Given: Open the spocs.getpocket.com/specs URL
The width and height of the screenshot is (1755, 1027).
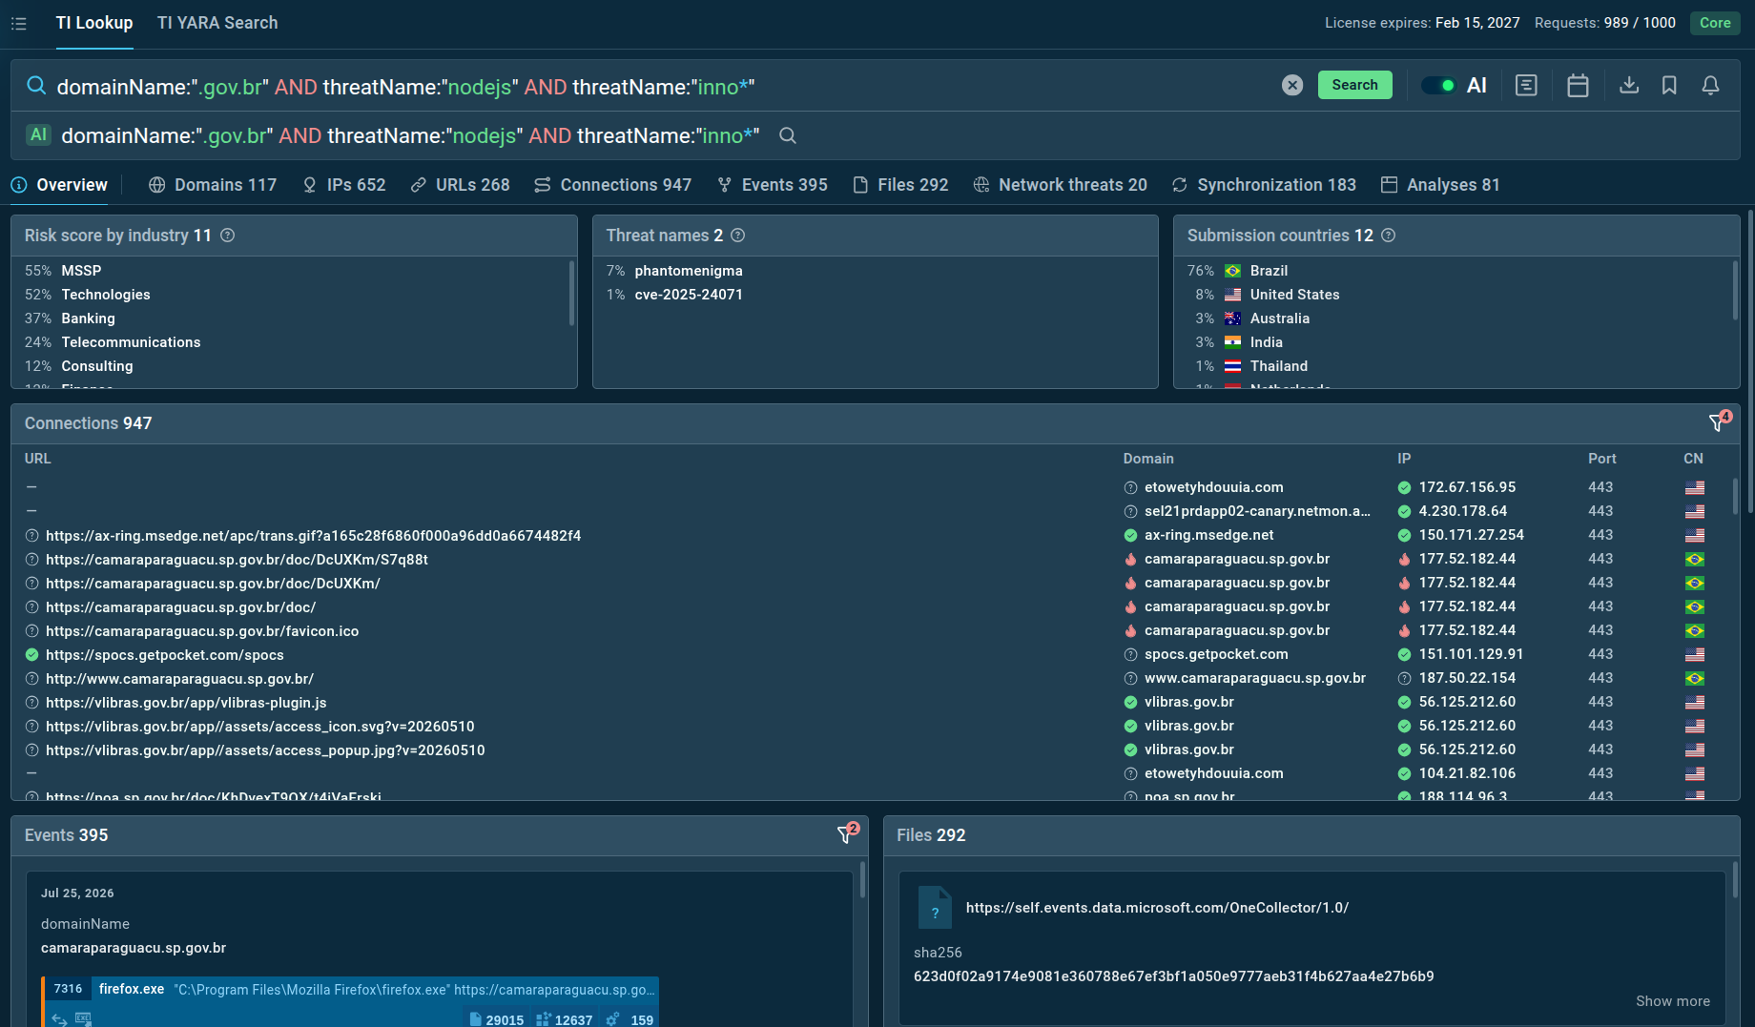Looking at the screenshot, I should tap(165, 655).
